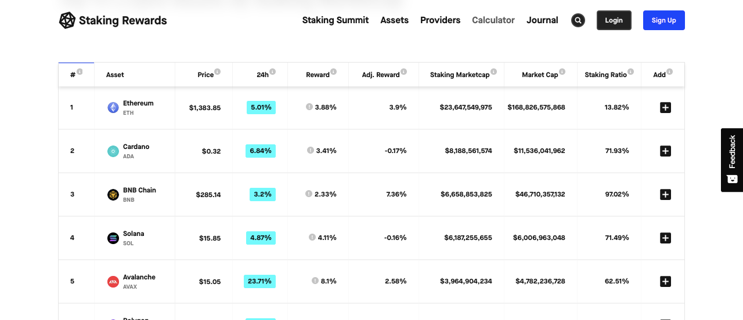Sort by the Price column header
The height and width of the screenshot is (320, 743).
click(x=205, y=75)
